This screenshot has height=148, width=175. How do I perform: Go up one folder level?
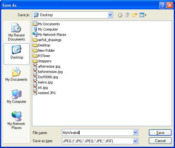tap(127, 15)
